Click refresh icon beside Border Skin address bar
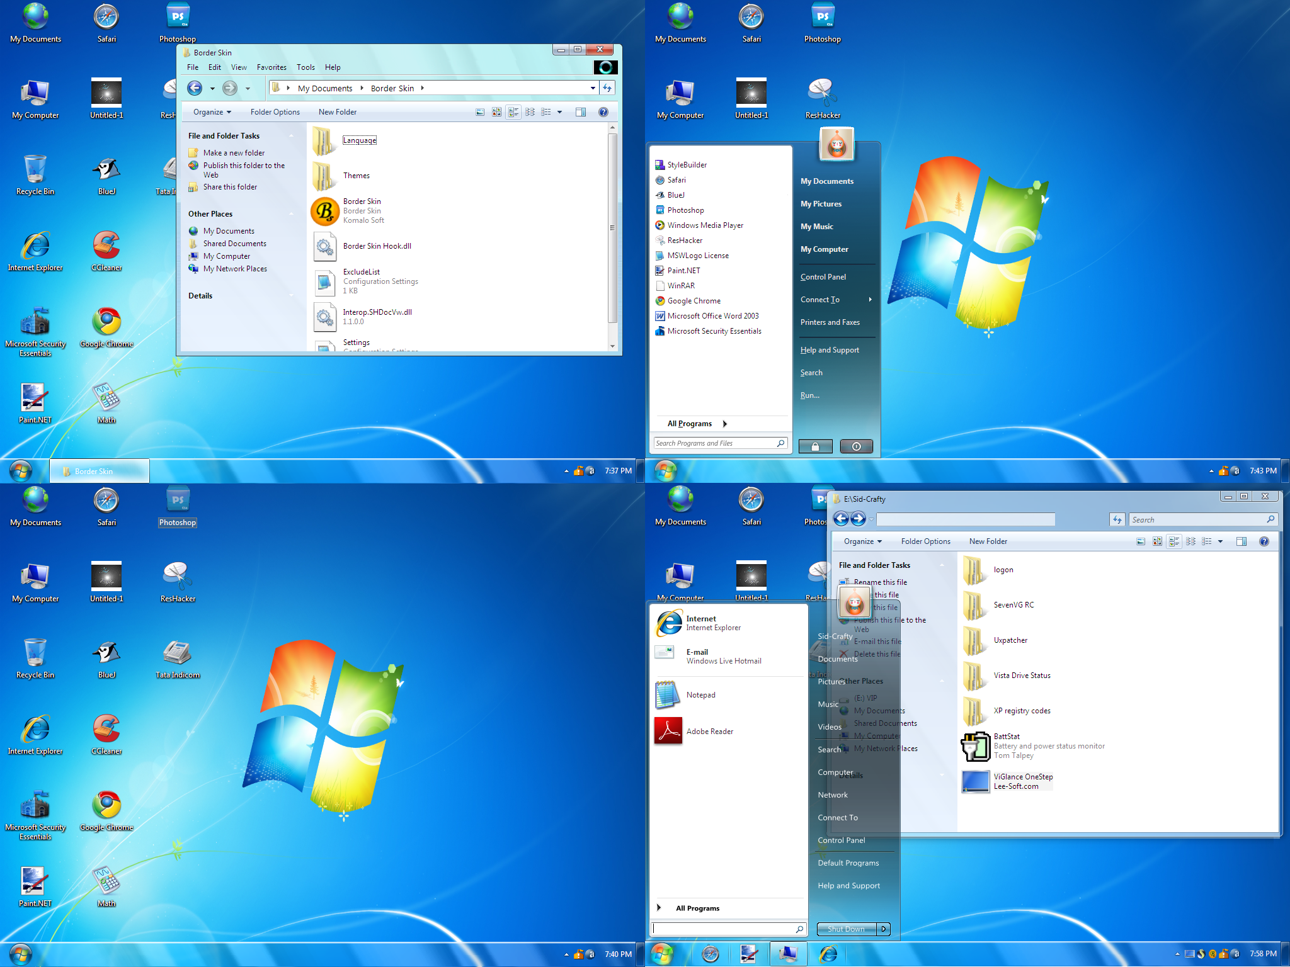This screenshot has height=967, width=1290. point(607,88)
